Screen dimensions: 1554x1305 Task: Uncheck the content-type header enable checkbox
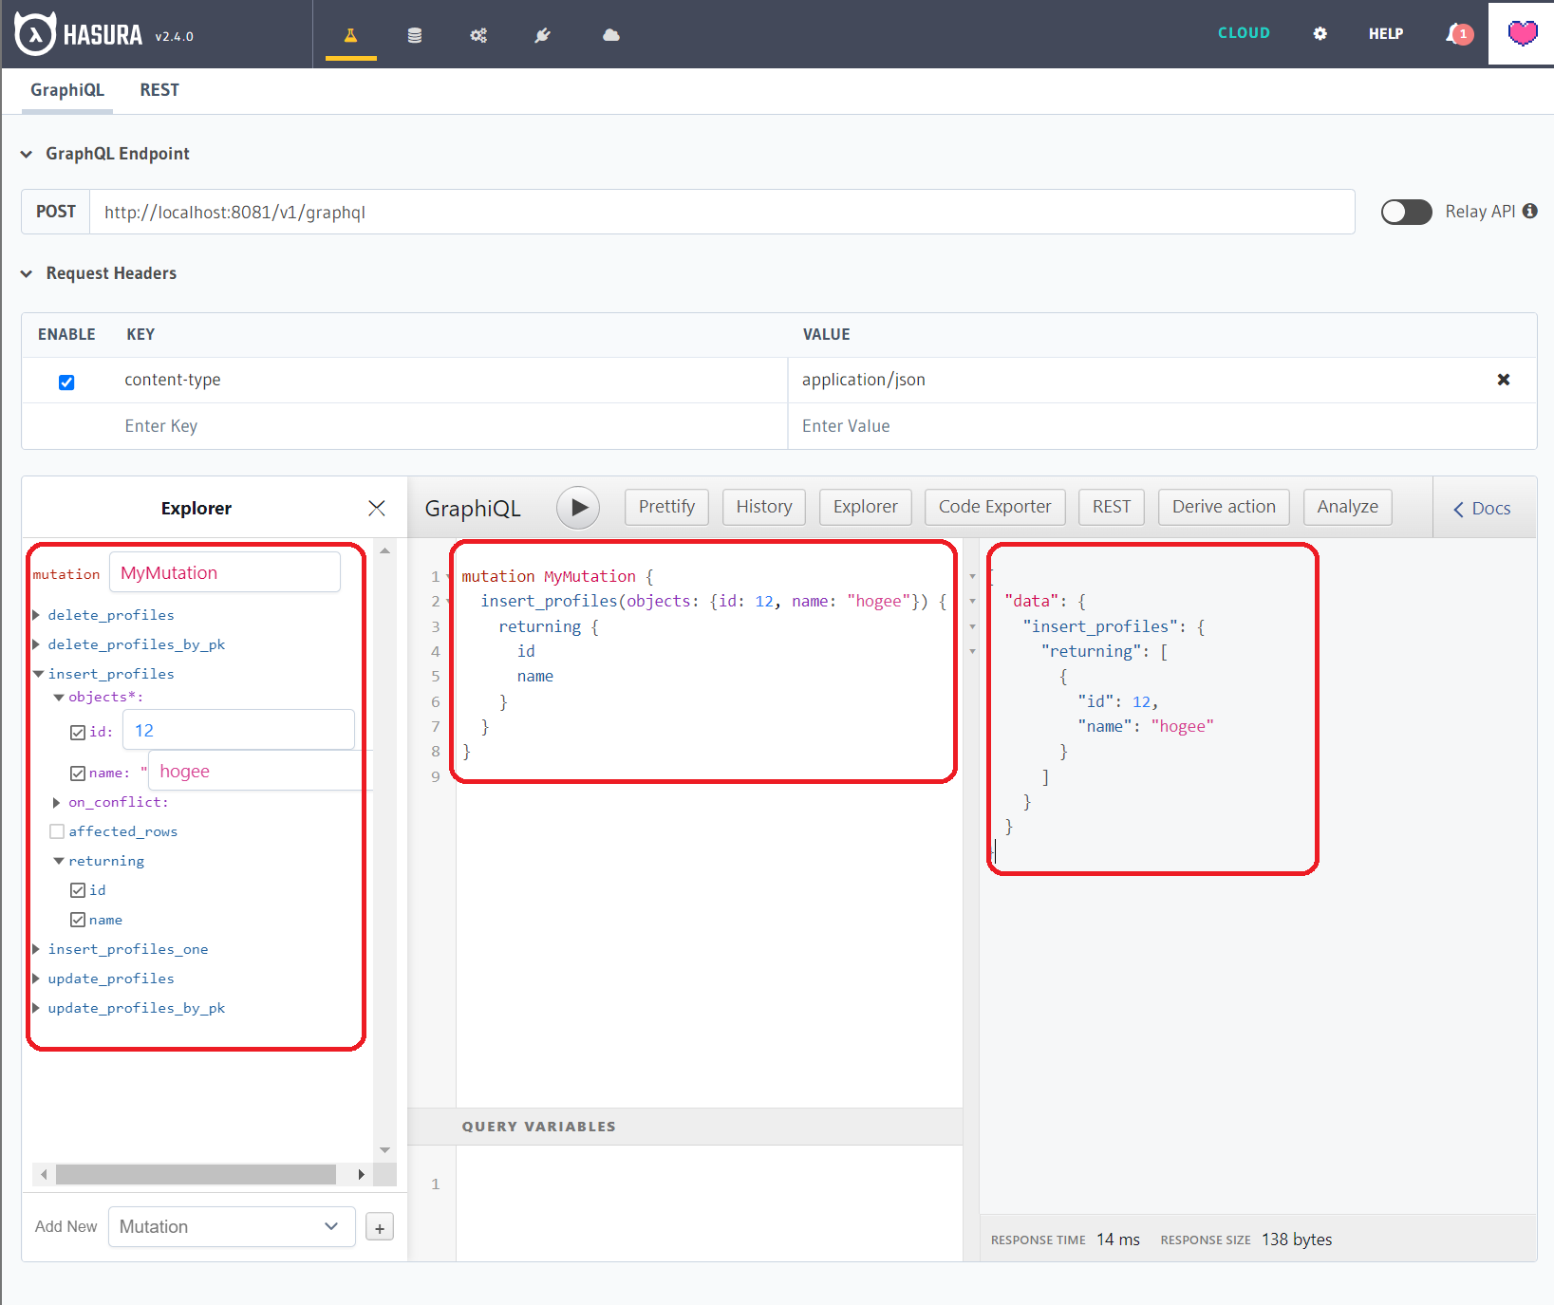pyautogui.click(x=66, y=382)
